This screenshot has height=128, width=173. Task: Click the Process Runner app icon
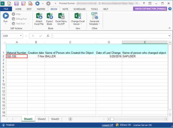tap(2, 4)
